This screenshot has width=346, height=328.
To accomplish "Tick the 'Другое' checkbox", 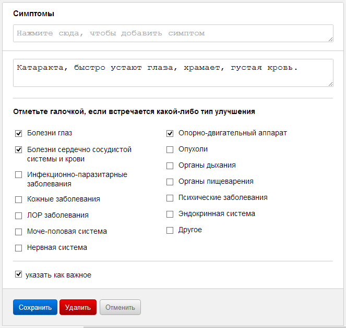I will pos(170,230).
